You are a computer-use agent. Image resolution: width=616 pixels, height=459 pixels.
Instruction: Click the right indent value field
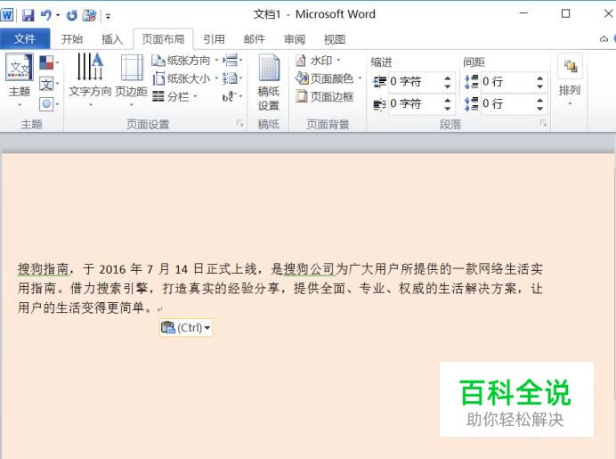coord(415,104)
